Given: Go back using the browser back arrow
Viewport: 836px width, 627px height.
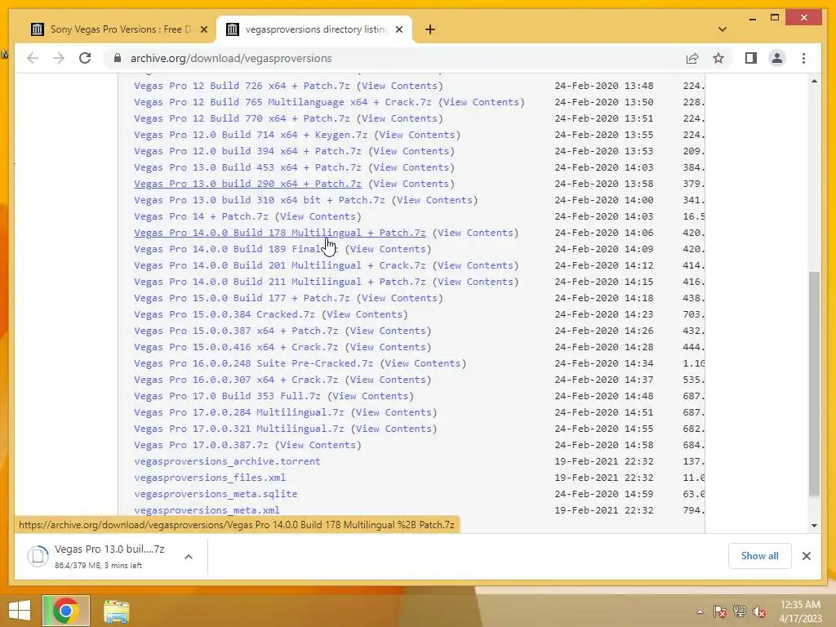Looking at the screenshot, I should (33, 58).
